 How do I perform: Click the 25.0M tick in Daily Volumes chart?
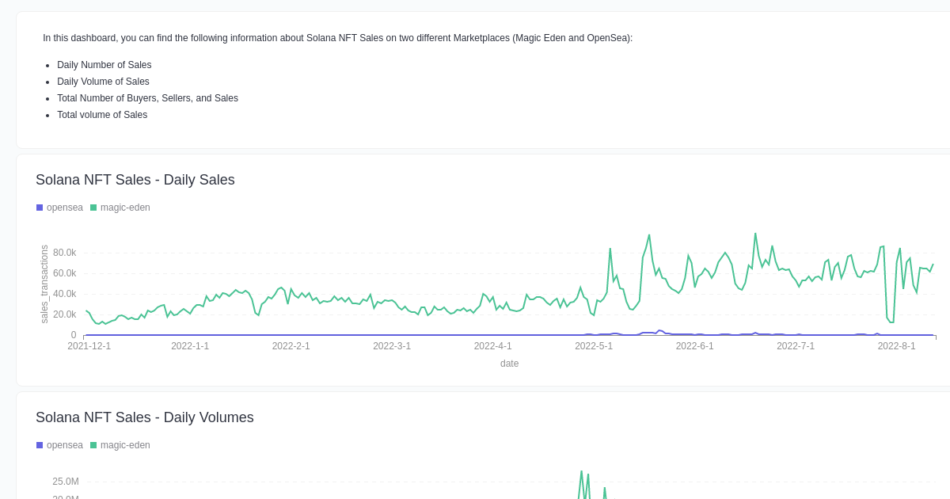[66, 482]
